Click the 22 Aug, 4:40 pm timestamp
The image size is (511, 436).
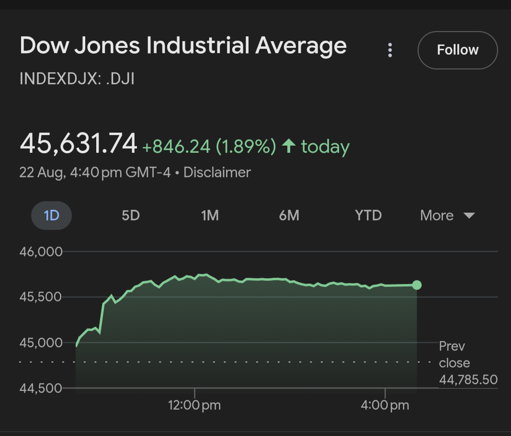(94, 172)
